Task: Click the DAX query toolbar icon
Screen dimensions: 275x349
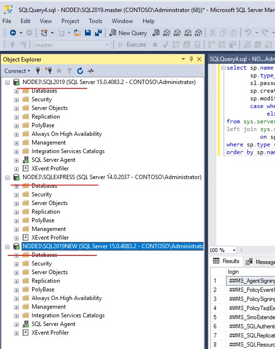Action: [x=198, y=33]
